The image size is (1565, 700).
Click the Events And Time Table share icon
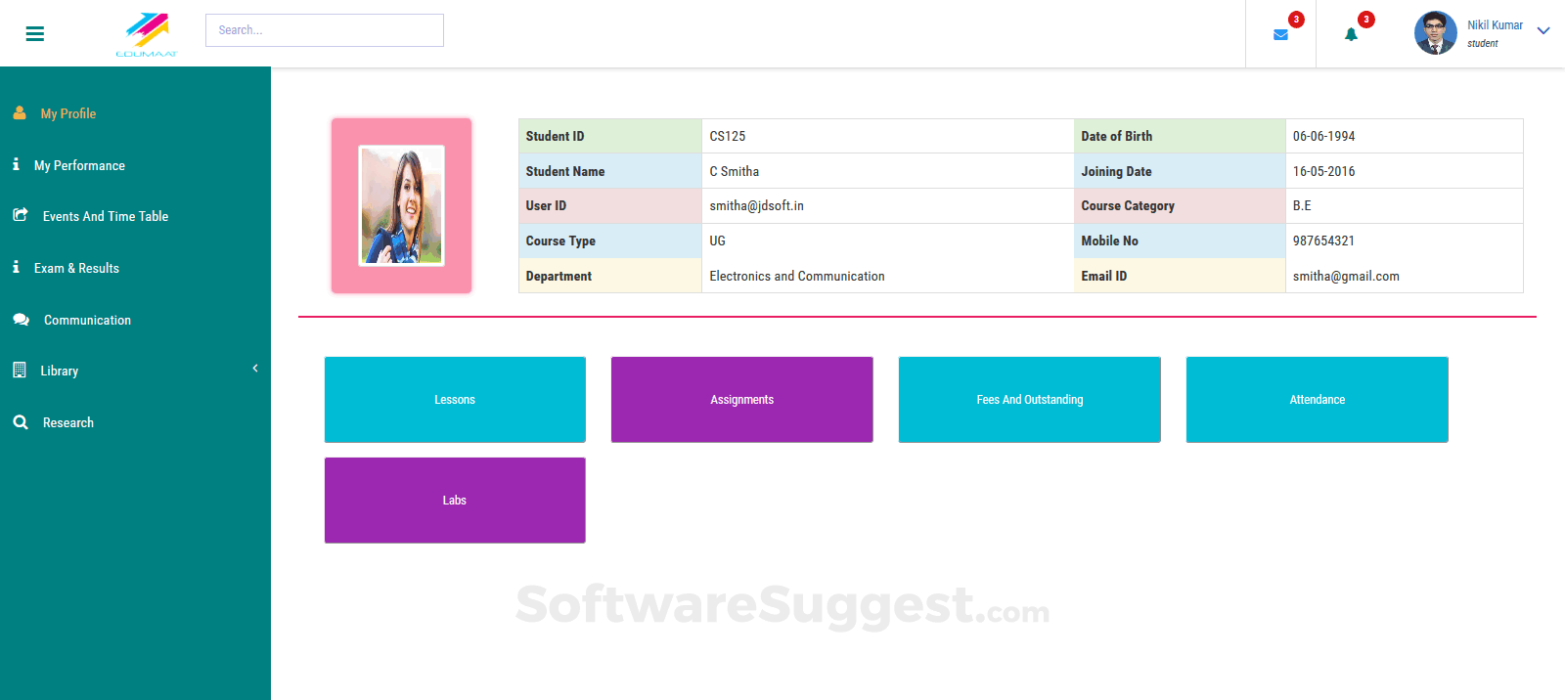point(20,215)
